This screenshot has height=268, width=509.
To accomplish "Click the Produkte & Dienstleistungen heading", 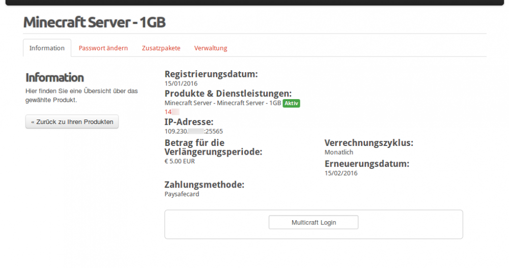I will (228, 94).
